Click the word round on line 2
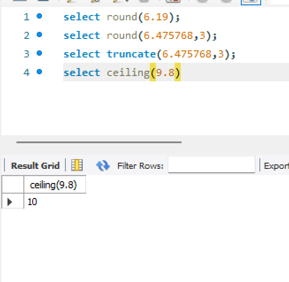This screenshot has height=282, width=289. [122, 35]
